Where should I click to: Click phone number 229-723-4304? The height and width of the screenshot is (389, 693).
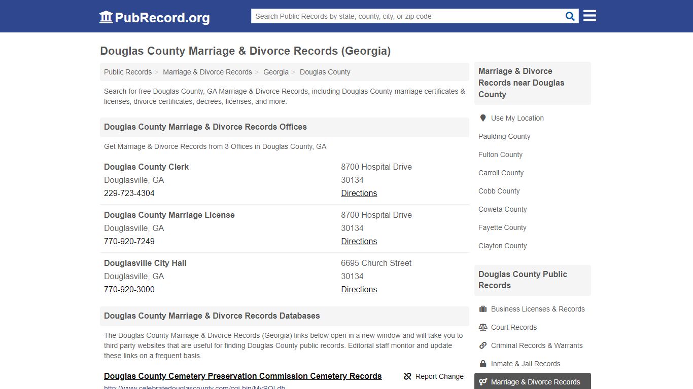(129, 193)
